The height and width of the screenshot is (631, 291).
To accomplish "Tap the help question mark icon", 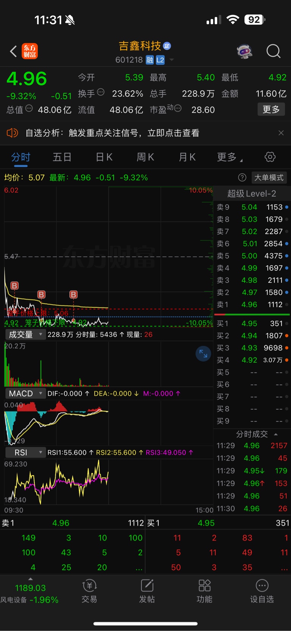I will [x=242, y=178].
